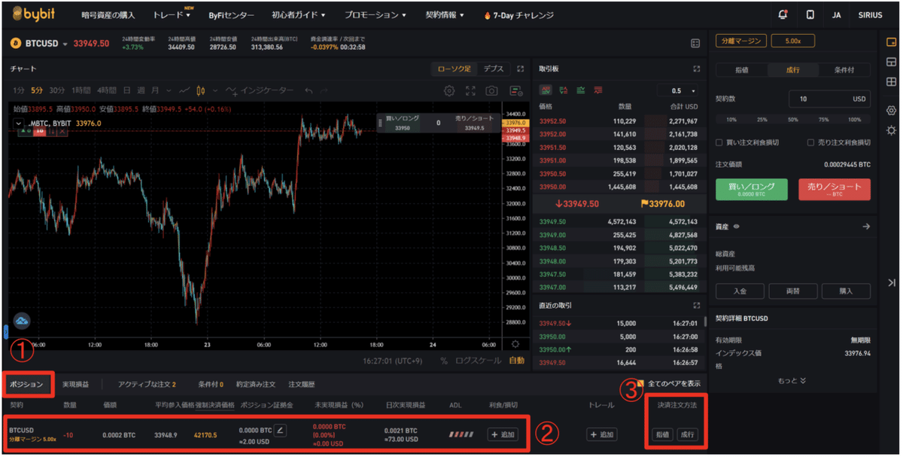
Task: Switch chart to デプス view
Action: point(494,69)
